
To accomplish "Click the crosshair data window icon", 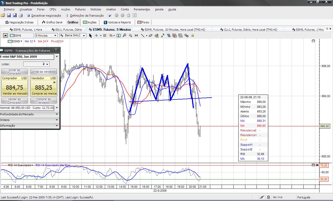I will coord(124,36).
